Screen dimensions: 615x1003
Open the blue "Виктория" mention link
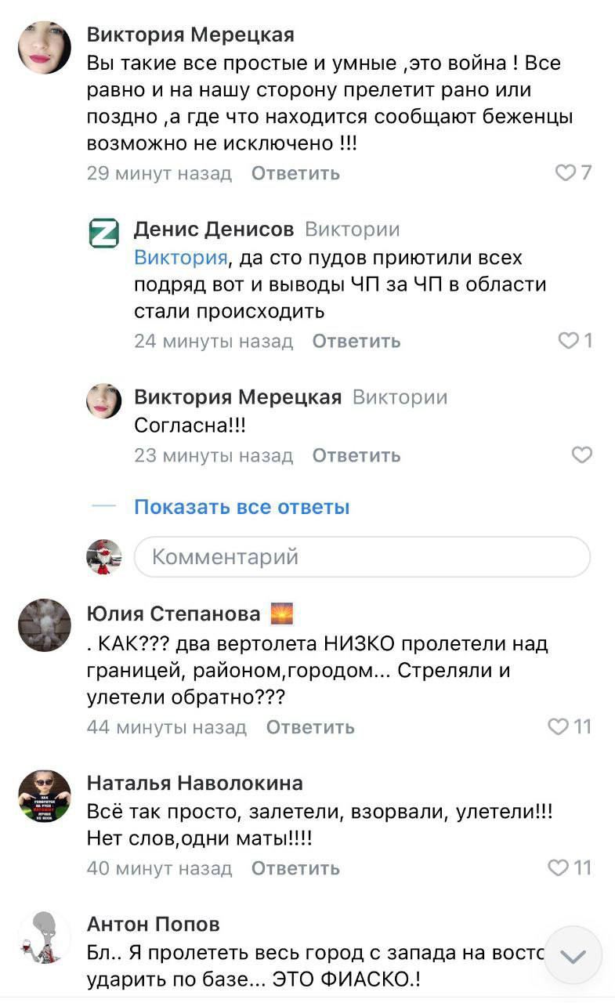[x=181, y=257]
